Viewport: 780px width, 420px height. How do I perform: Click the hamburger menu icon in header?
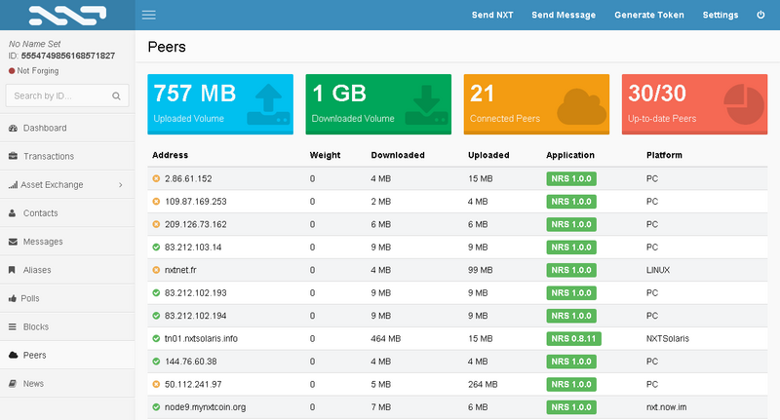click(149, 15)
